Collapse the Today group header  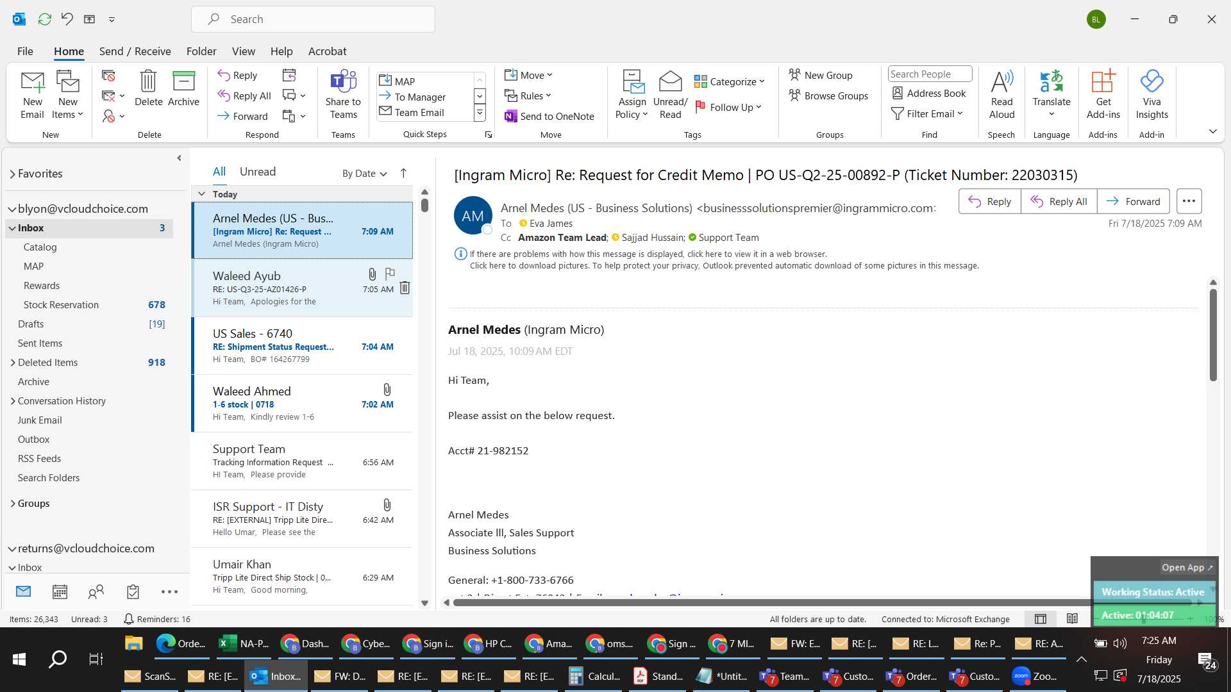tap(201, 194)
